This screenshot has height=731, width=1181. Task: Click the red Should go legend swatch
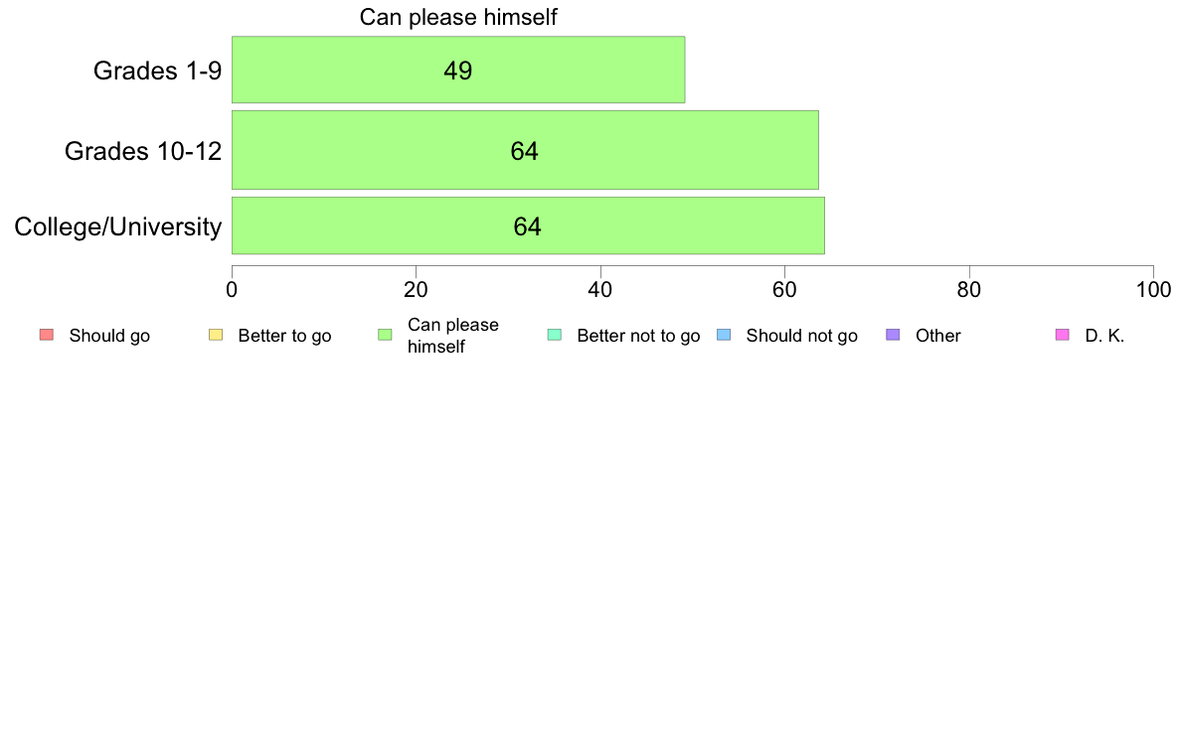point(47,335)
